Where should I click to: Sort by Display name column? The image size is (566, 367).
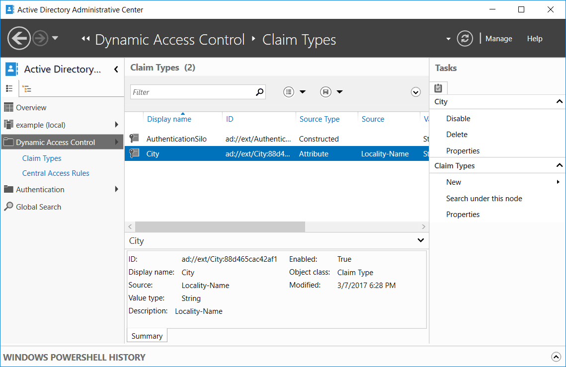169,119
